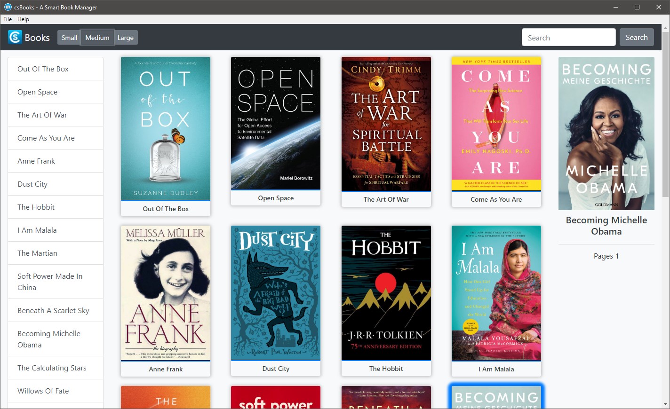Screen dimensions: 670x409
Task: Select the Large cover size
Action: (x=126, y=38)
